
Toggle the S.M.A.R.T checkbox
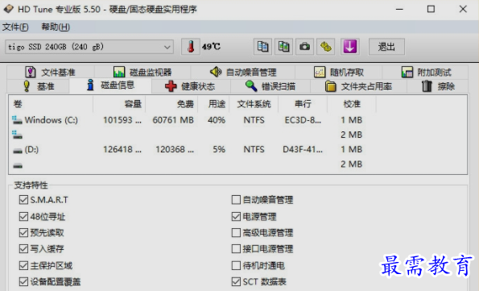[23, 200]
